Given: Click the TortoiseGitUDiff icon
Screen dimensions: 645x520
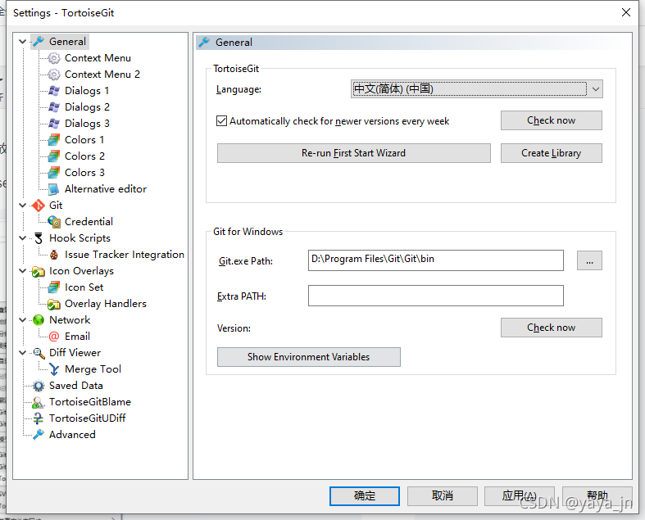Looking at the screenshot, I should click(39, 418).
